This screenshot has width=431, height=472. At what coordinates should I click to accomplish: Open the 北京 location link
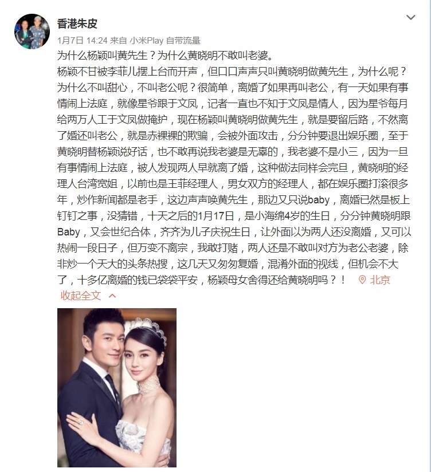click(380, 280)
